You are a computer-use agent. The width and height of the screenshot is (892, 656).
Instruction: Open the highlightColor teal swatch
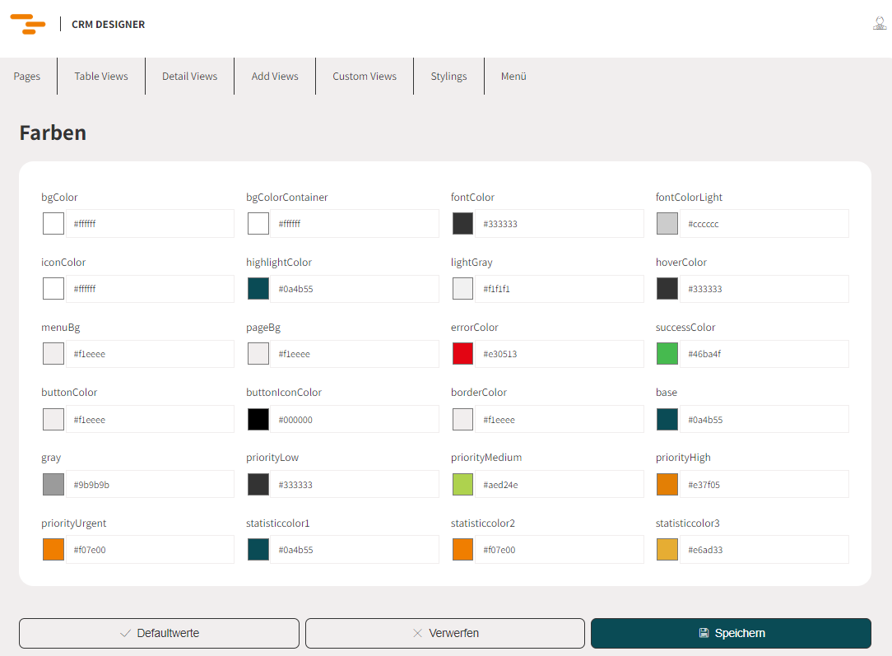258,289
